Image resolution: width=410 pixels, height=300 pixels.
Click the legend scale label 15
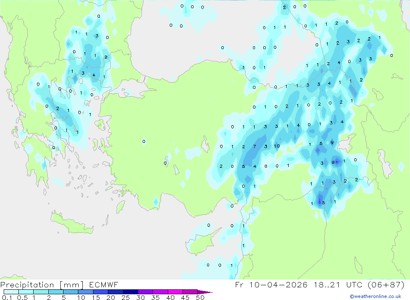coord(96,298)
